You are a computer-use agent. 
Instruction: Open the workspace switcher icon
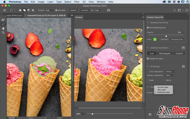click(179, 10)
